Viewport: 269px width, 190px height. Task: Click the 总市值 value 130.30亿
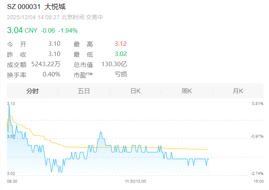pyautogui.click(x=114, y=64)
